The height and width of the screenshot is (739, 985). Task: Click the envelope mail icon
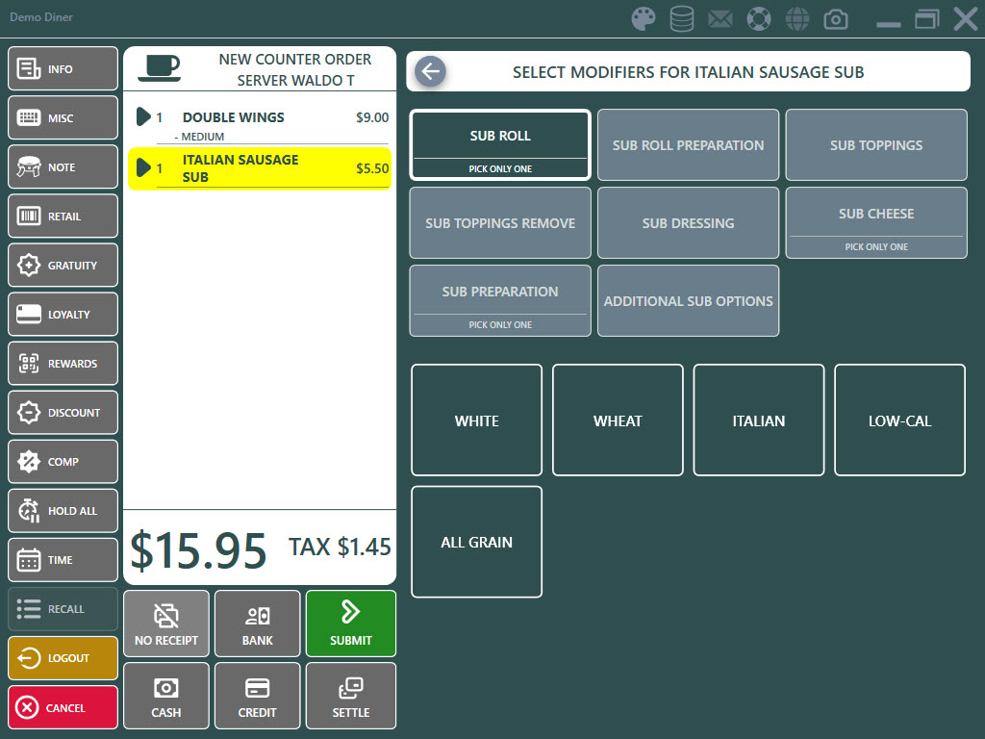[x=720, y=18]
